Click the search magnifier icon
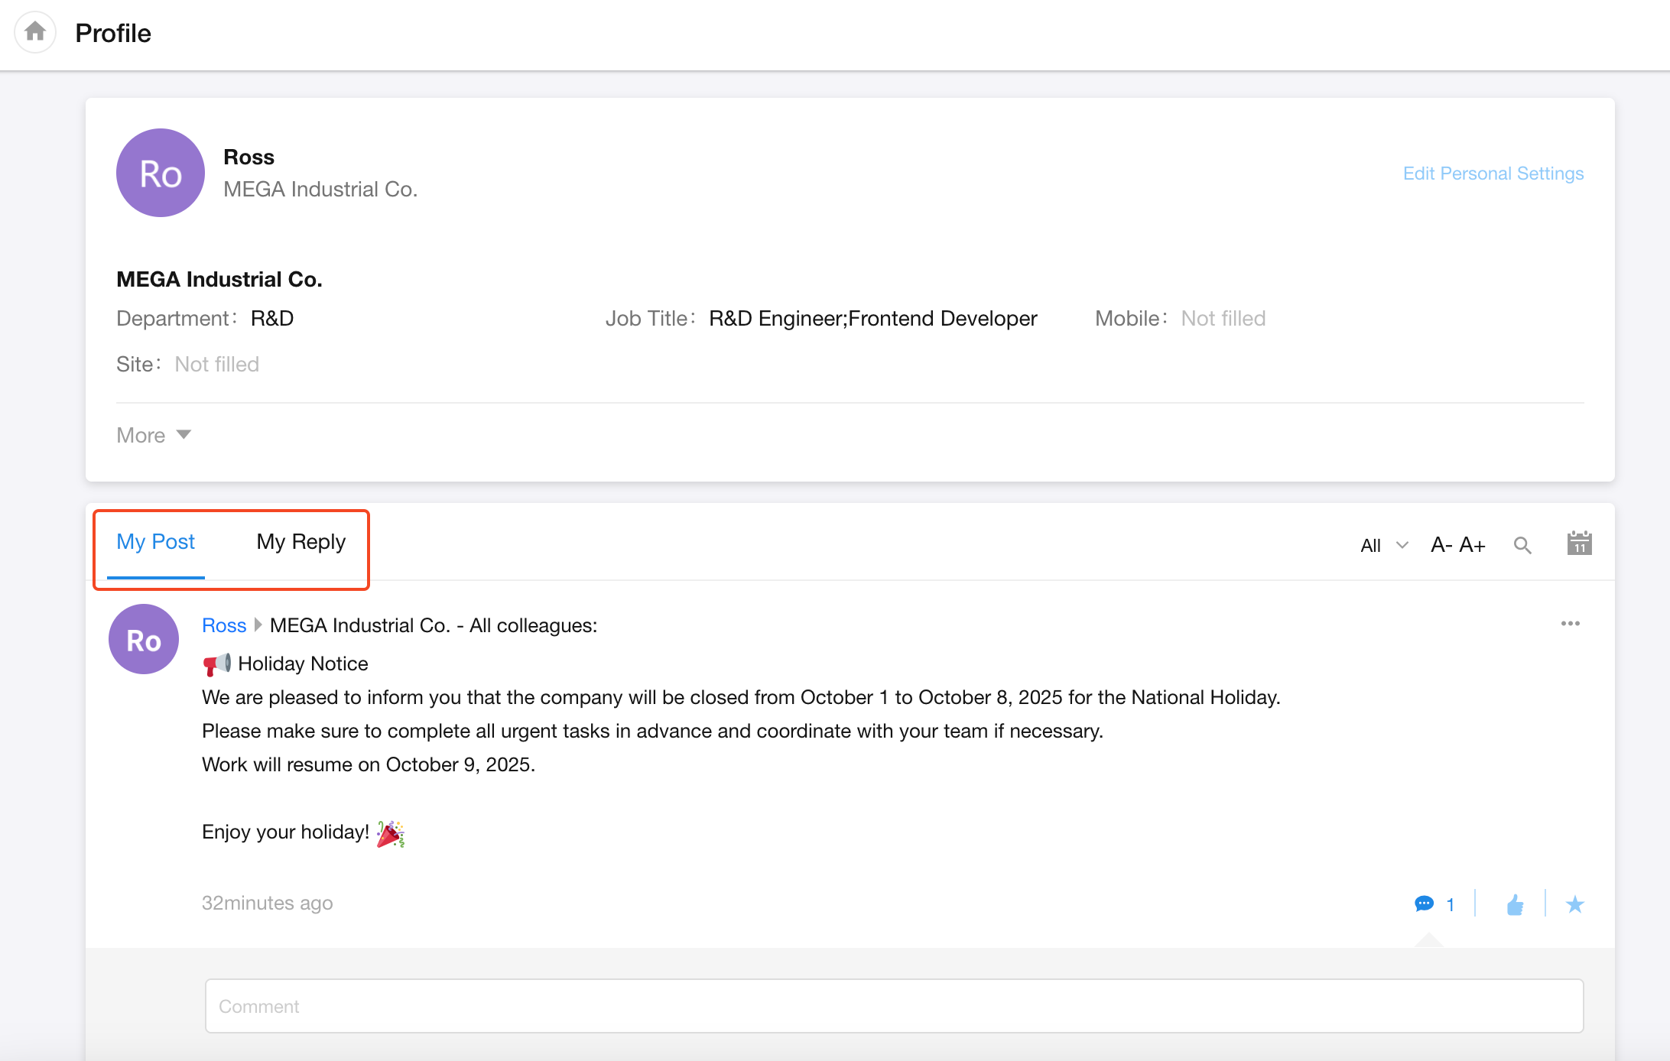This screenshot has height=1061, width=1670. click(x=1522, y=545)
